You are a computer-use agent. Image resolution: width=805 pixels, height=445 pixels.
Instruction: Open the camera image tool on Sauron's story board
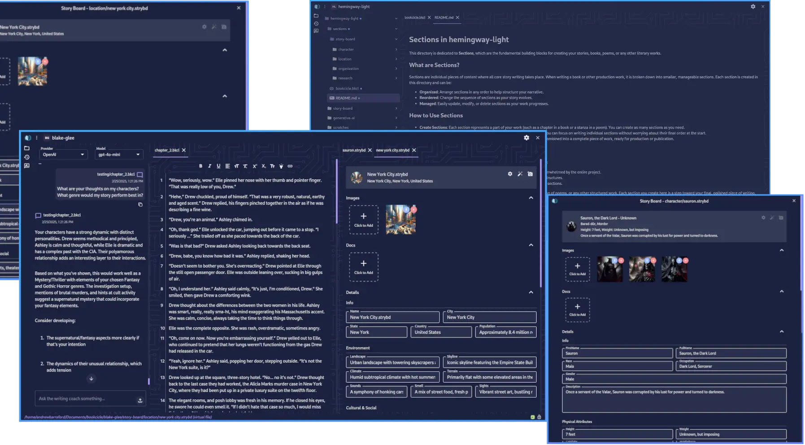(780, 218)
